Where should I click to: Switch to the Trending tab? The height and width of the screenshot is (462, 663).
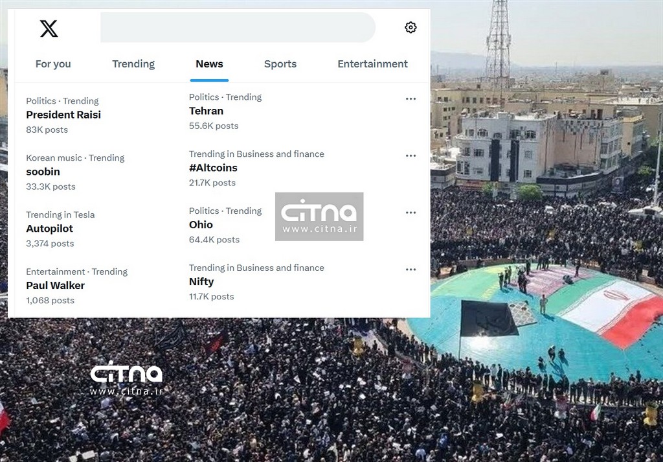(133, 64)
